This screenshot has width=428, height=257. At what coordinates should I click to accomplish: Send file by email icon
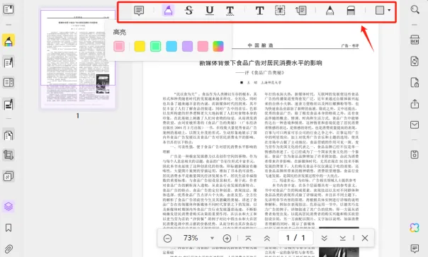tap(415, 125)
